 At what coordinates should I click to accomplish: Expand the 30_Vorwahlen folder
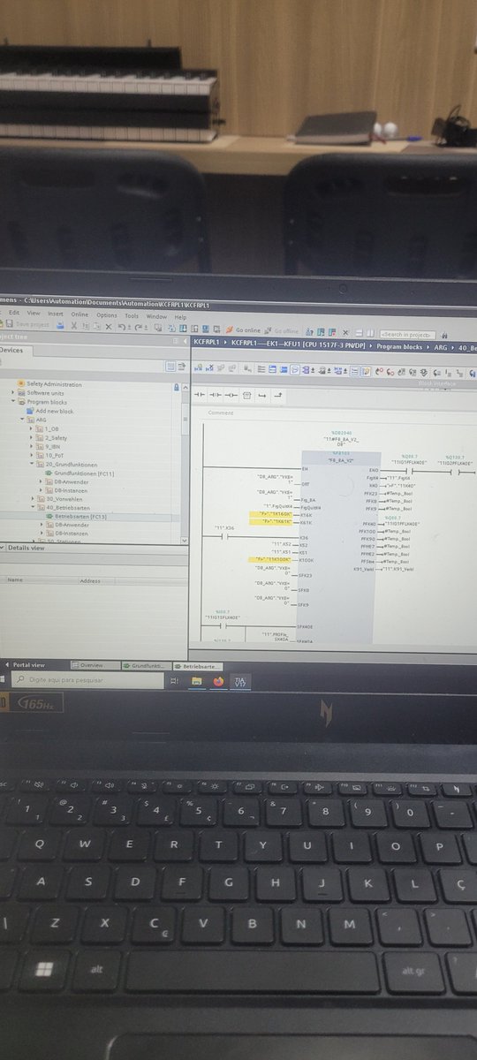coord(31,499)
